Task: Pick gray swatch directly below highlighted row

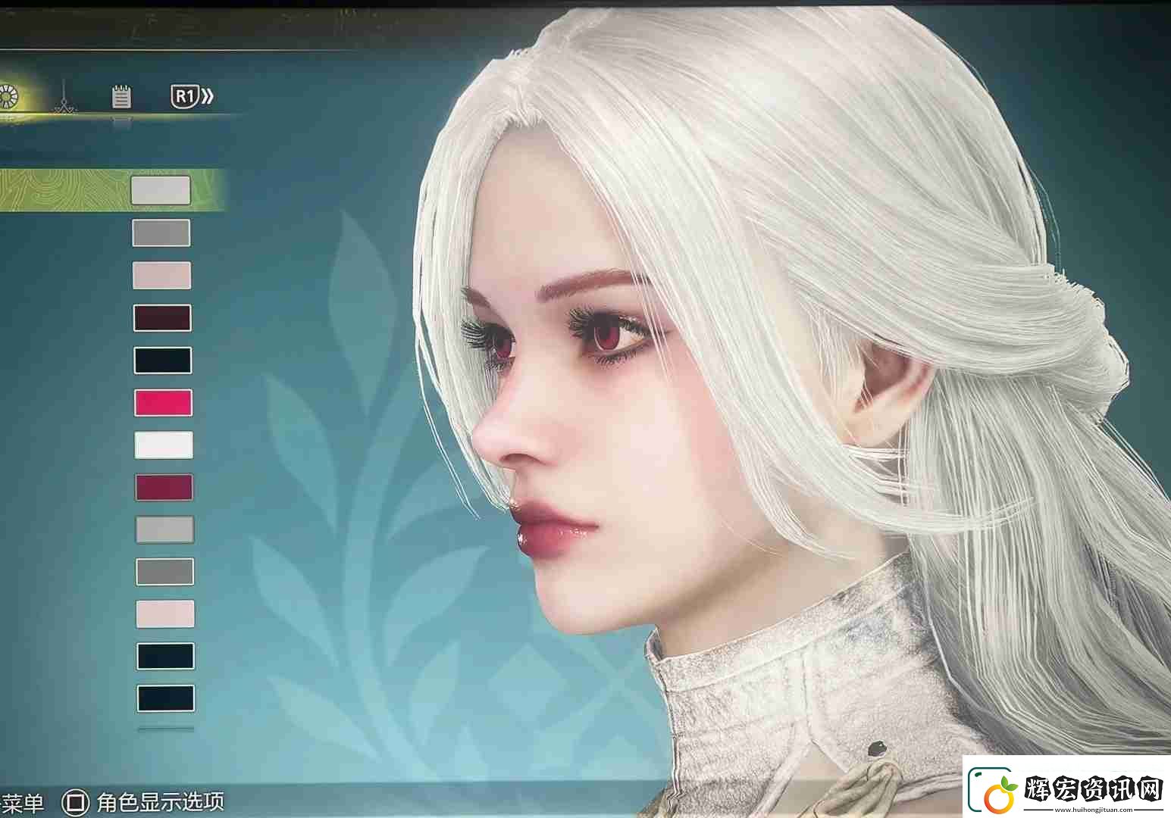Action: 161,233
